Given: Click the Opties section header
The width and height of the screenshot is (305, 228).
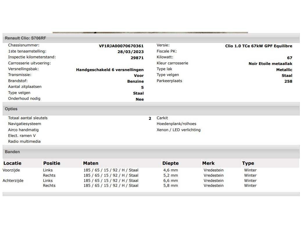Looking at the screenshot, I should [11, 109].
